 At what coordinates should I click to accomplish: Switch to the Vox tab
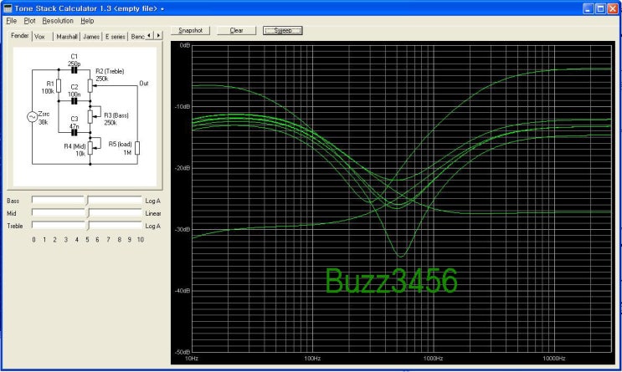coord(40,37)
